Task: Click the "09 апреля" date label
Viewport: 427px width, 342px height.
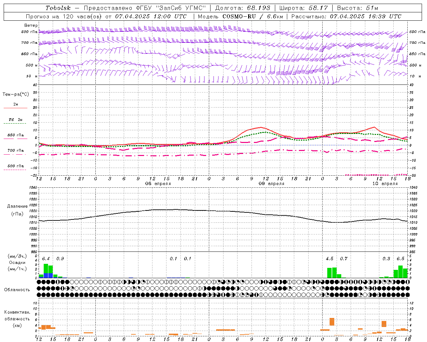Action: click(272, 184)
